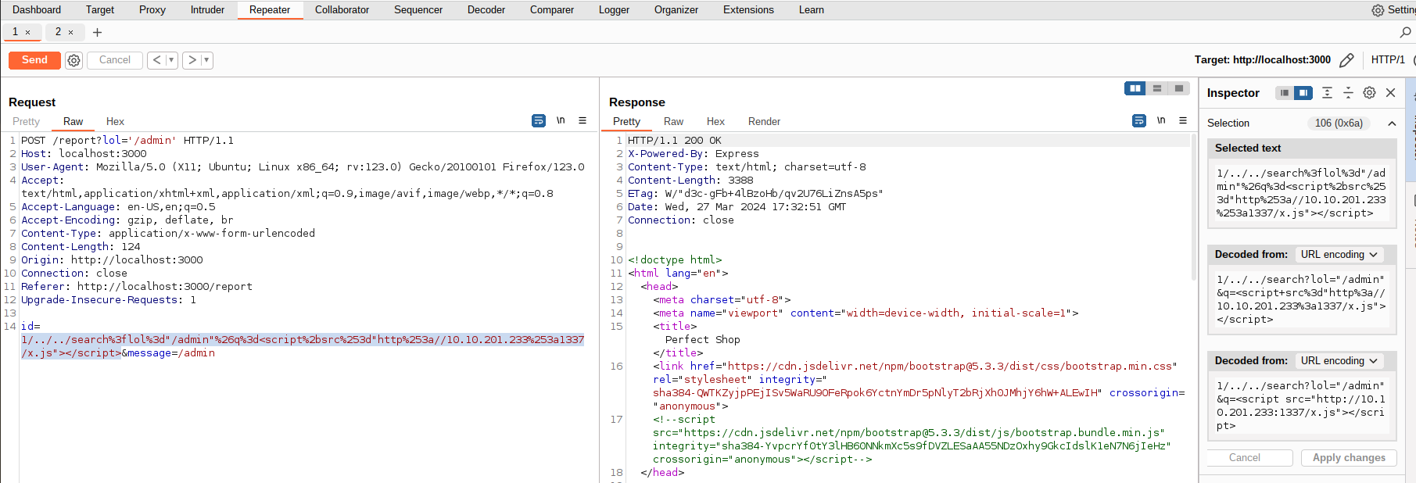The height and width of the screenshot is (483, 1416).
Task: Expand all Inspector sections
Action: [1327, 93]
